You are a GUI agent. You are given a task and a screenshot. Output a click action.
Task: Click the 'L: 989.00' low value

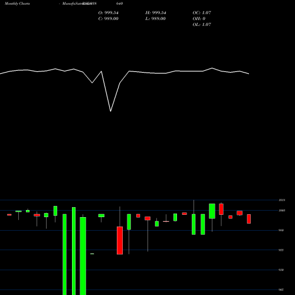pos(156,19)
